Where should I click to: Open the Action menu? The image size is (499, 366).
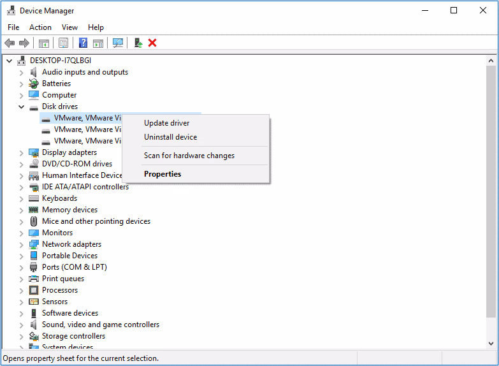pyautogui.click(x=40, y=27)
